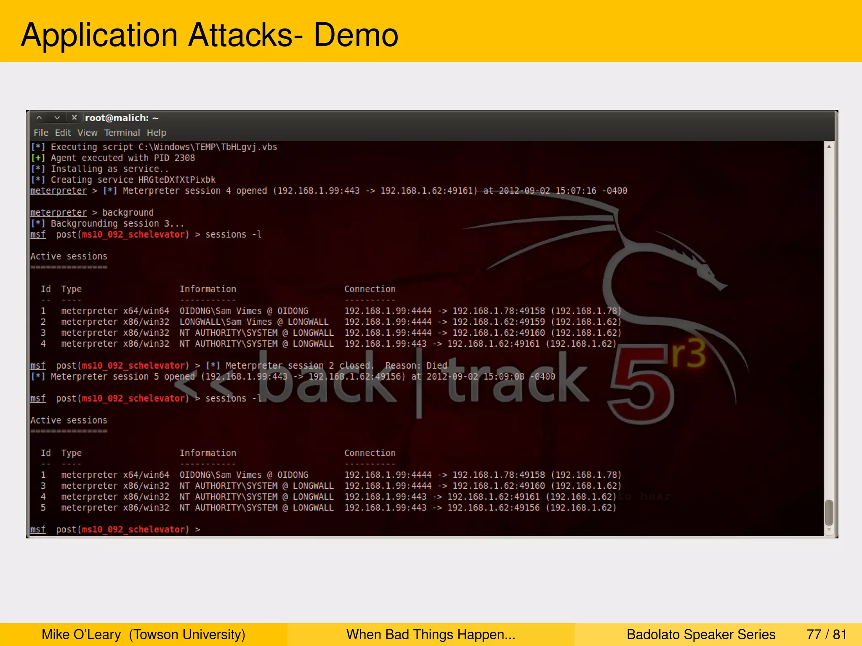Click the second 'Active sessions' heading
Viewport: 862px width, 646px height.
click(69, 421)
